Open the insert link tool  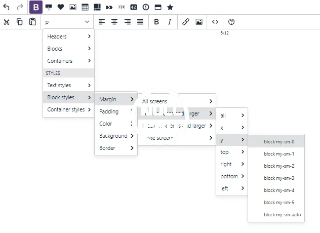tap(186, 22)
